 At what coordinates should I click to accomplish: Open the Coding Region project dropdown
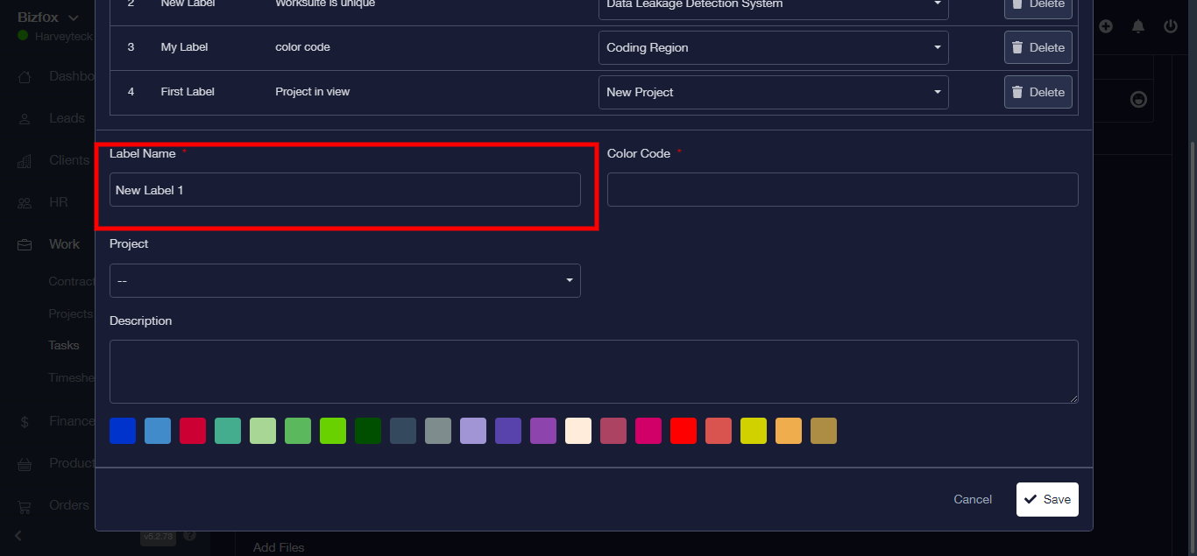point(773,47)
